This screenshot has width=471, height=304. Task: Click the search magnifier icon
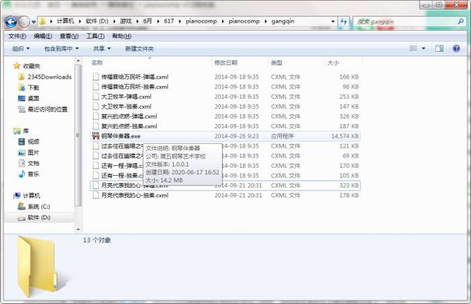[x=460, y=21]
